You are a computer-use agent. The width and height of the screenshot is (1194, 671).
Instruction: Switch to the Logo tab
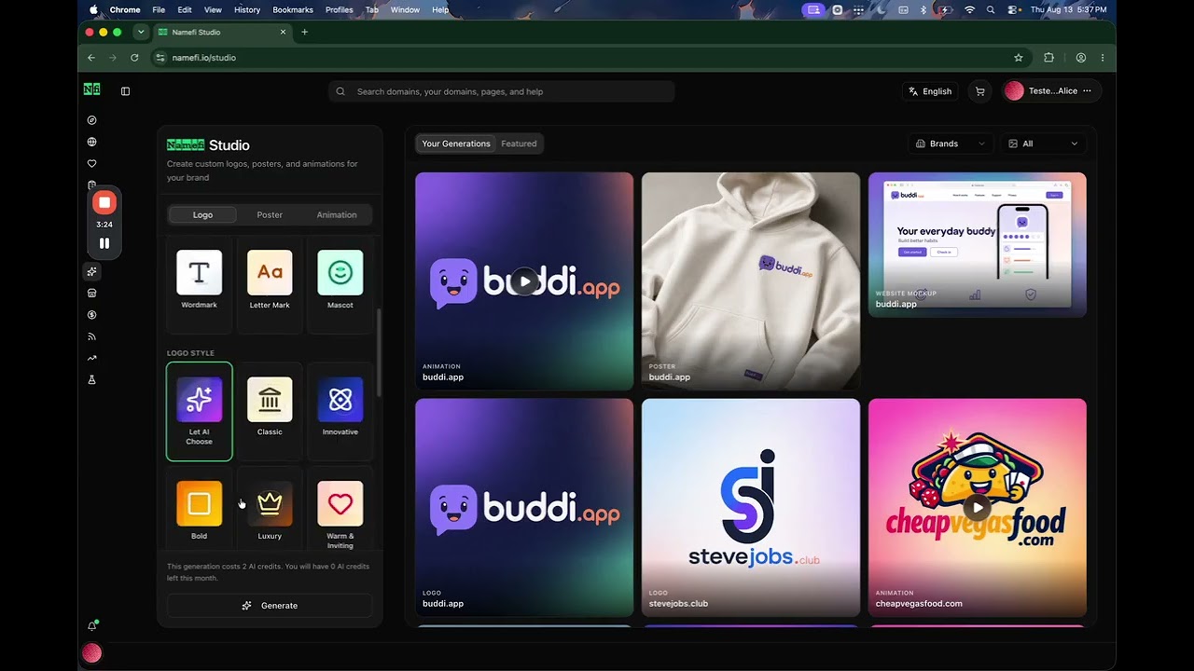click(202, 214)
